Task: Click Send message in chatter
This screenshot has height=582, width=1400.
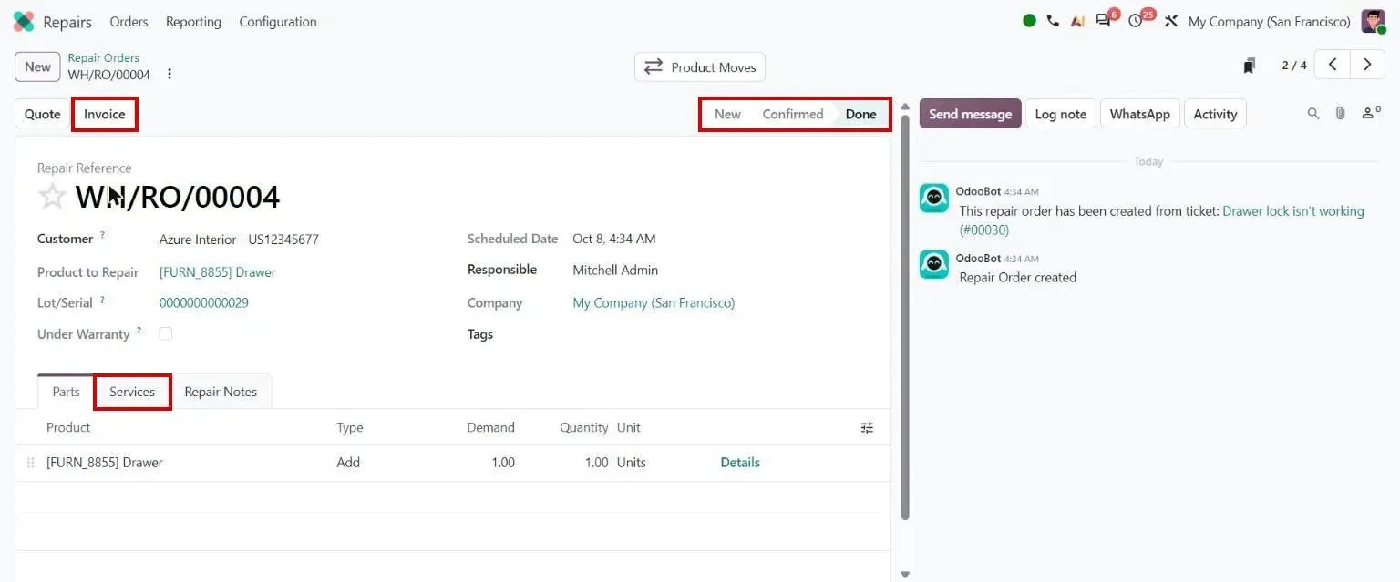Action: coord(970,114)
